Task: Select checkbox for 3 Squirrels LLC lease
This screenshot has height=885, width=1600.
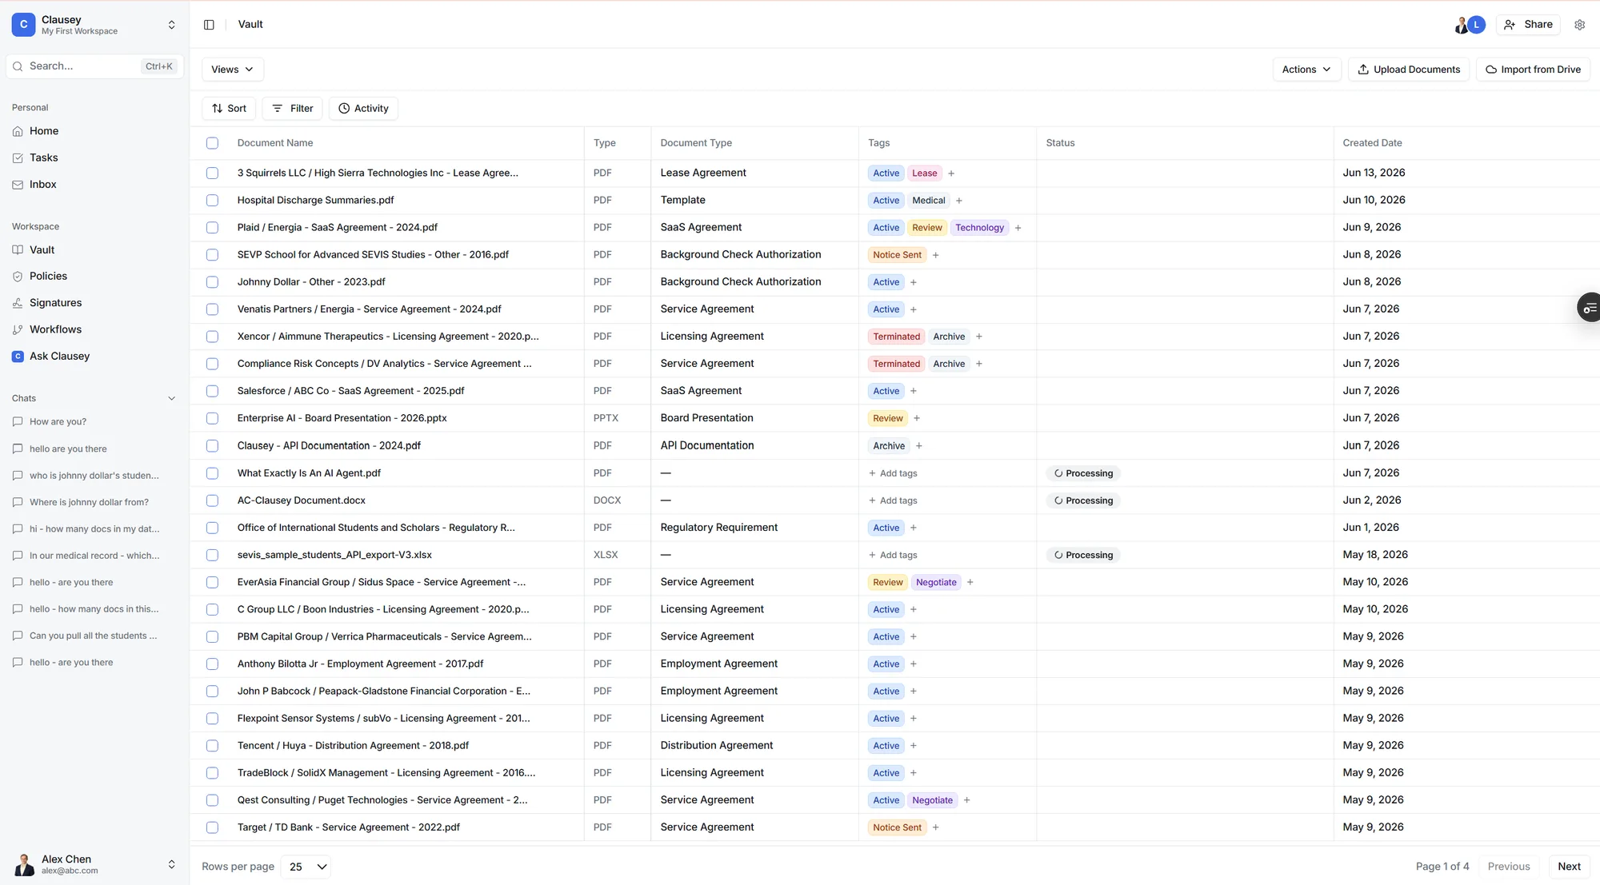Action: (x=212, y=173)
